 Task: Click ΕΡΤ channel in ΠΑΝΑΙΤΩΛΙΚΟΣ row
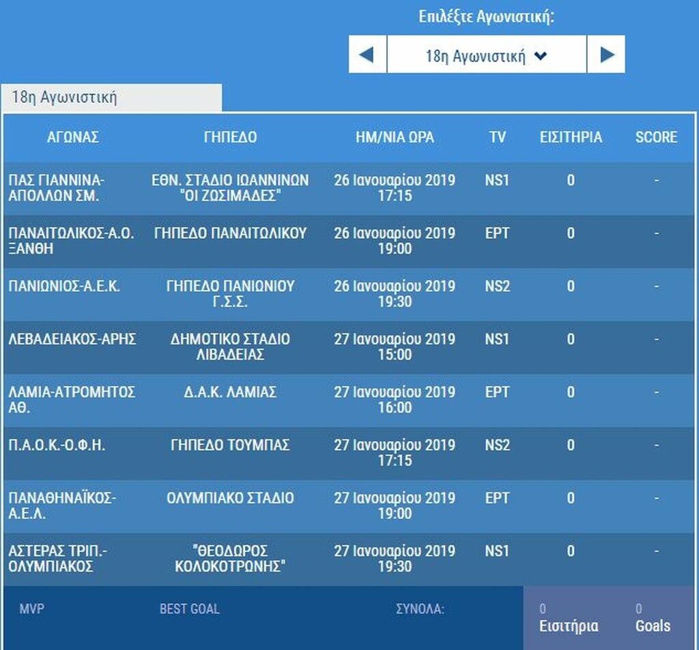click(x=497, y=233)
